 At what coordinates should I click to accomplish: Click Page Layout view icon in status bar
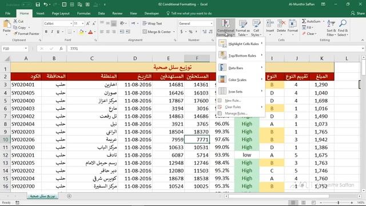[x=304, y=203]
